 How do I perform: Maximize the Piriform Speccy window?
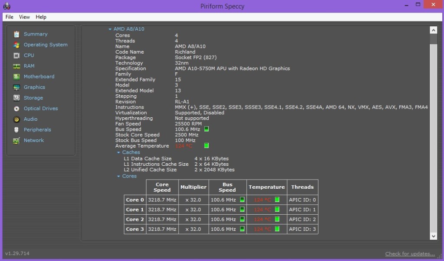pos(418,4)
